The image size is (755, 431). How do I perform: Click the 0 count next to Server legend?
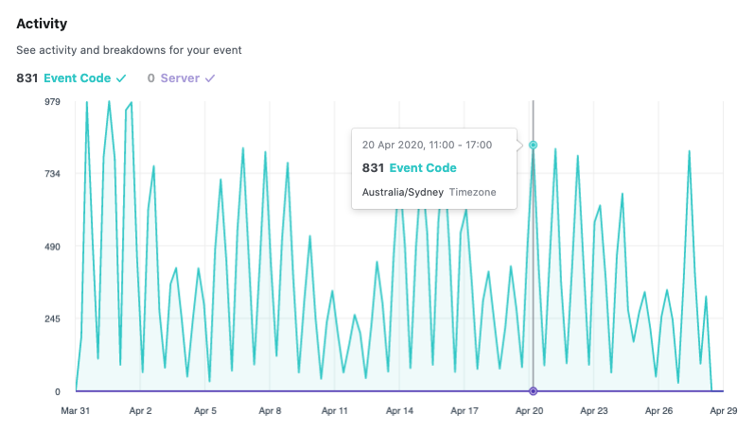point(150,78)
